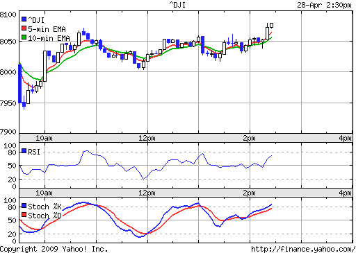Click the latest candlestick near 2:30pm

(x=272, y=25)
